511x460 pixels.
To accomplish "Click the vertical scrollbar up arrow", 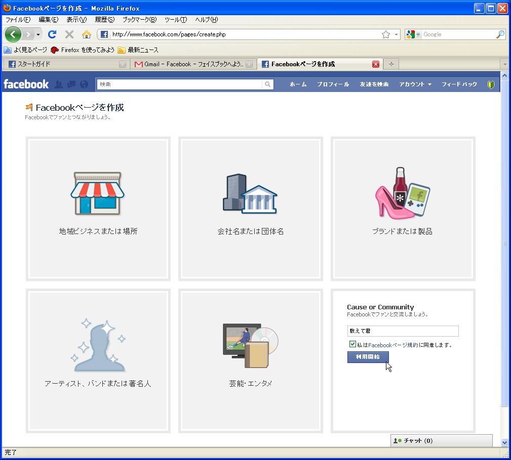I will click(505, 76).
